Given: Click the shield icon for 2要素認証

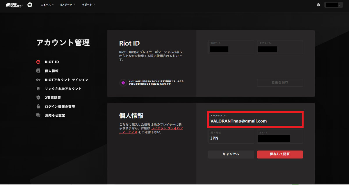Looking at the screenshot, I should (38, 98).
